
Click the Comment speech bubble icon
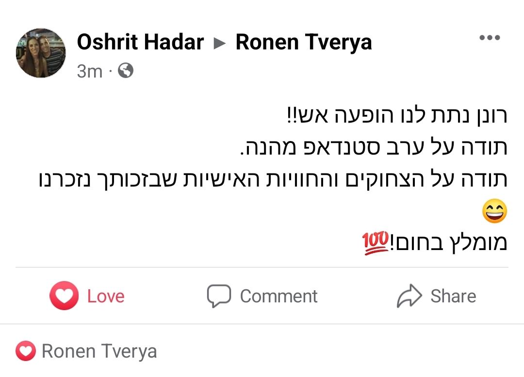point(219,296)
